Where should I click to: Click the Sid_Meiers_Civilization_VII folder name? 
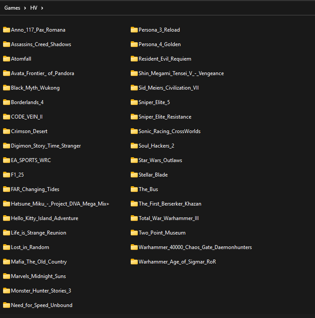(168, 88)
